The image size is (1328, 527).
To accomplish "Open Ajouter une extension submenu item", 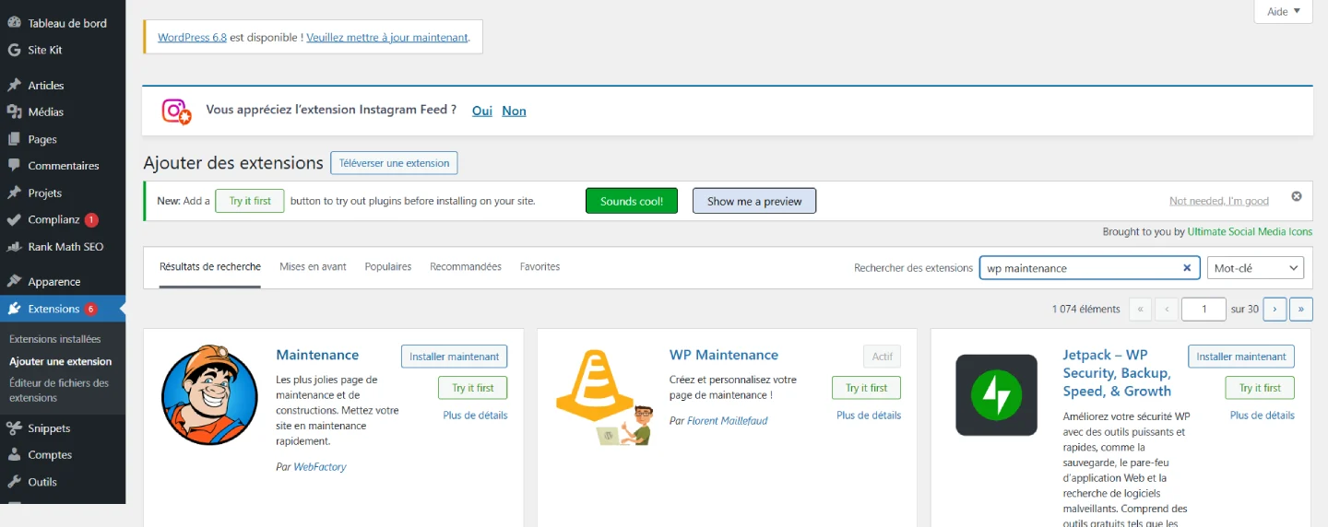I will [x=61, y=361].
